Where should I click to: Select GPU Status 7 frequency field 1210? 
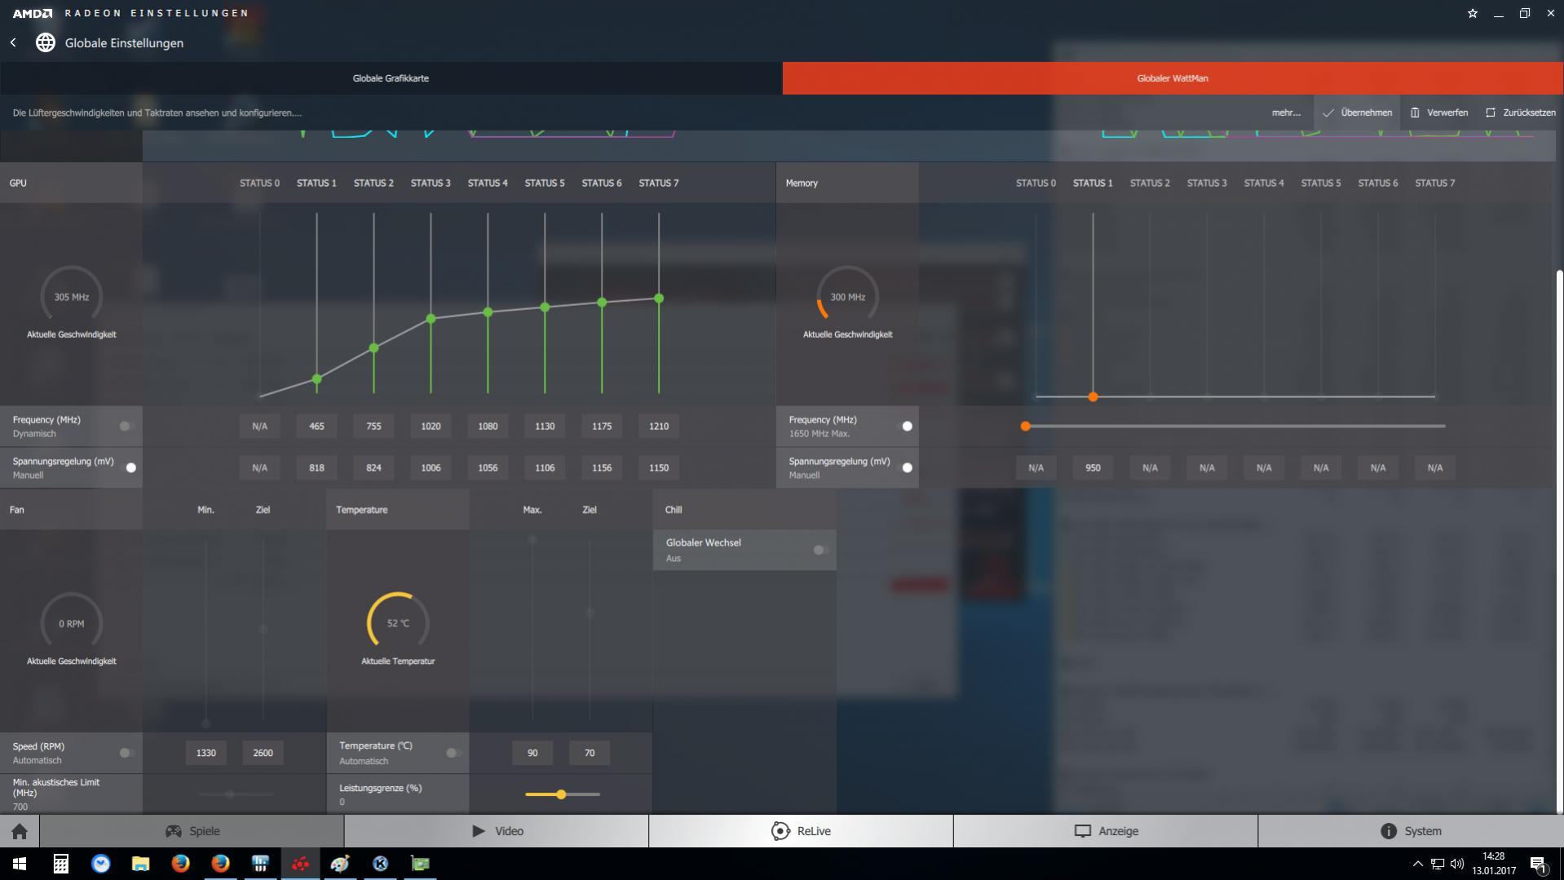click(x=659, y=426)
